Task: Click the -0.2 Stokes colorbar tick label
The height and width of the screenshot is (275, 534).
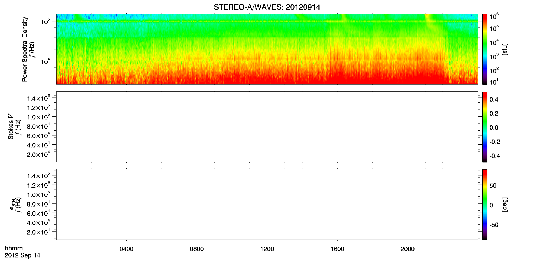Action: [x=495, y=142]
